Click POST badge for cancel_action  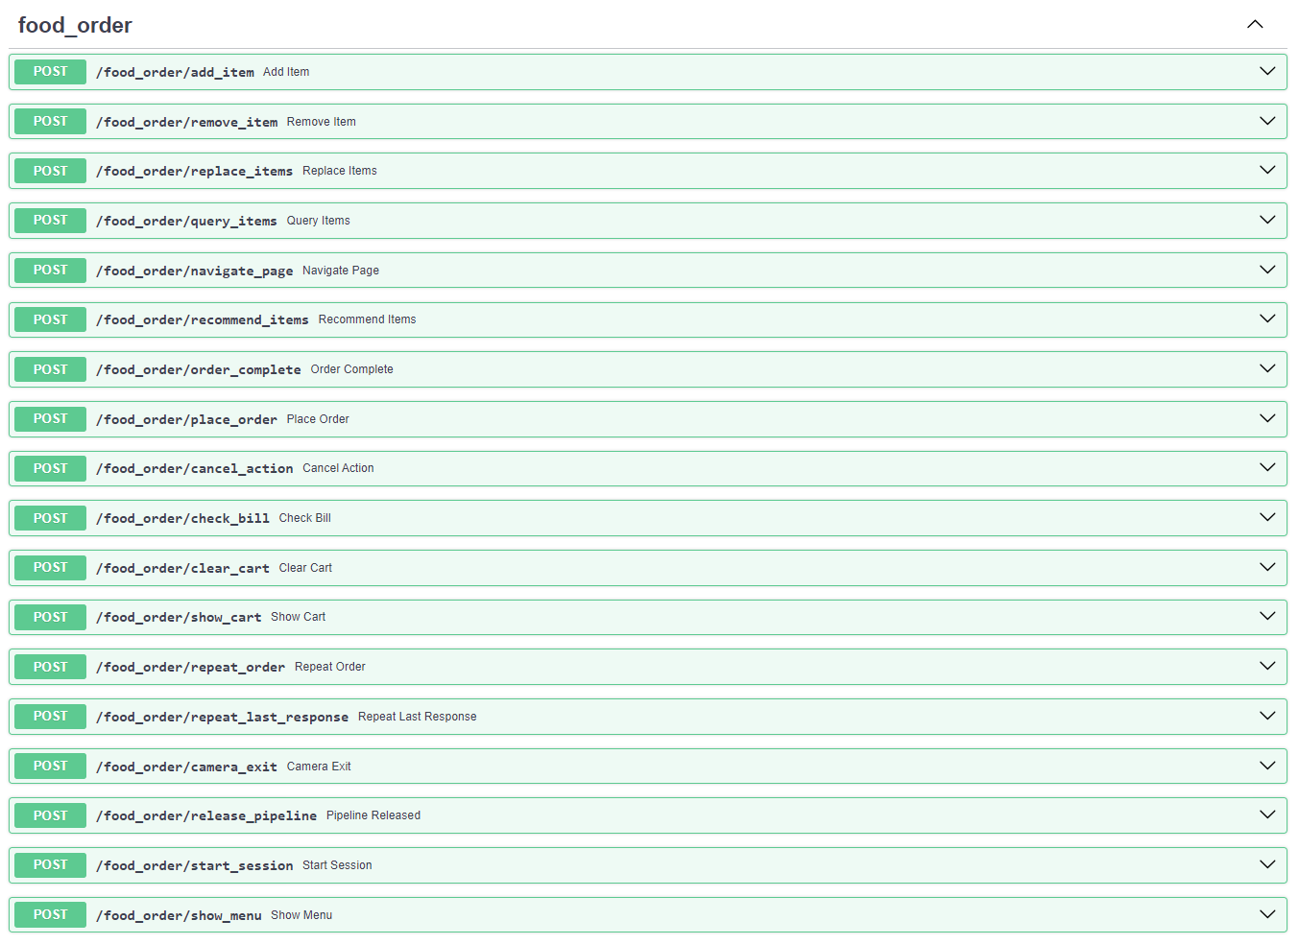(x=51, y=468)
